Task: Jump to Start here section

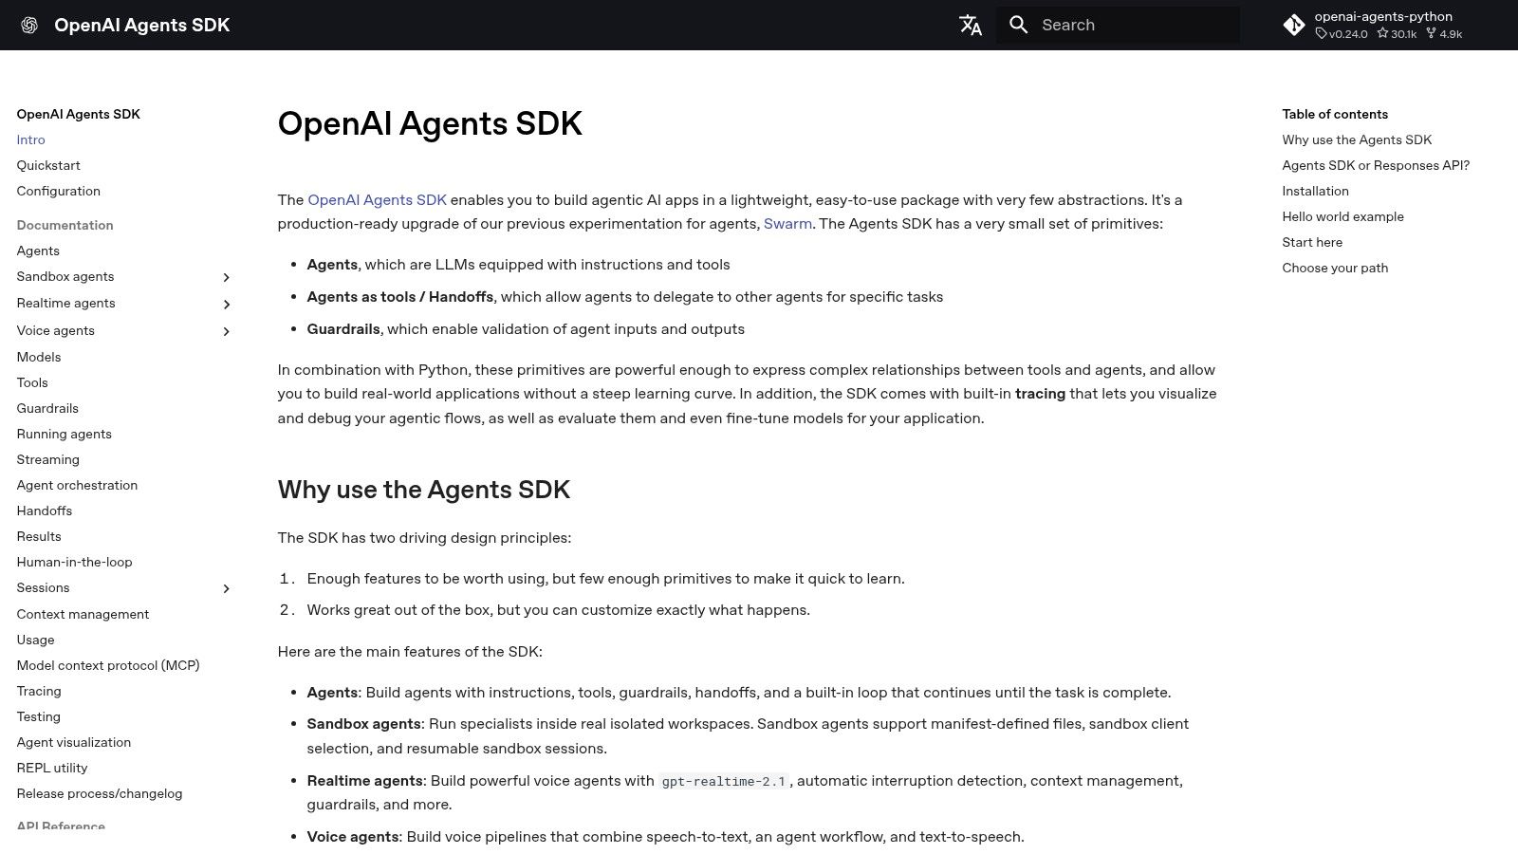Action: [1312, 242]
